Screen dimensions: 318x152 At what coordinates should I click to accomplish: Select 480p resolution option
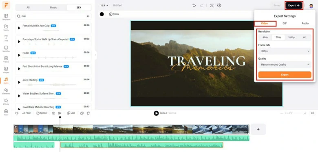265,37
